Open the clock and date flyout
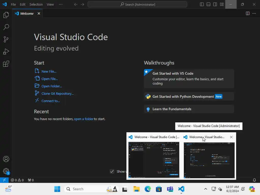This screenshot has width=260, height=195. 232,189
